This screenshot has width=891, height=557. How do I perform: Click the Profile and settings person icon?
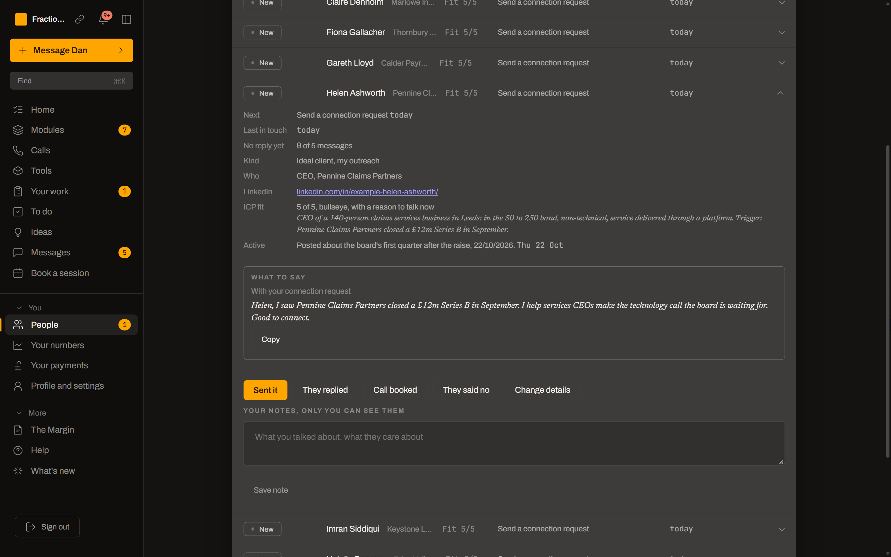[x=18, y=386]
